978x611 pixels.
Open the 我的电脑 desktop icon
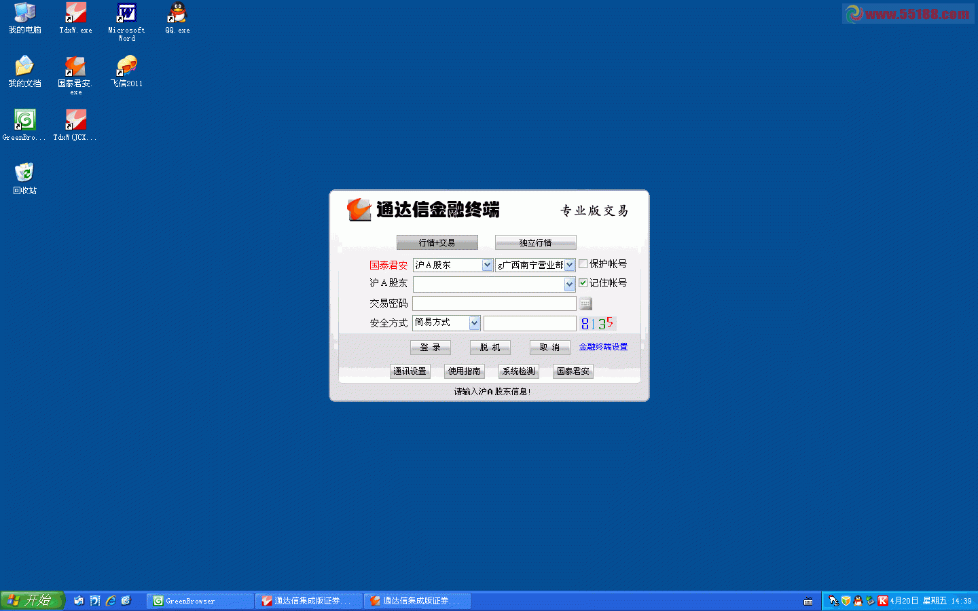point(25,18)
